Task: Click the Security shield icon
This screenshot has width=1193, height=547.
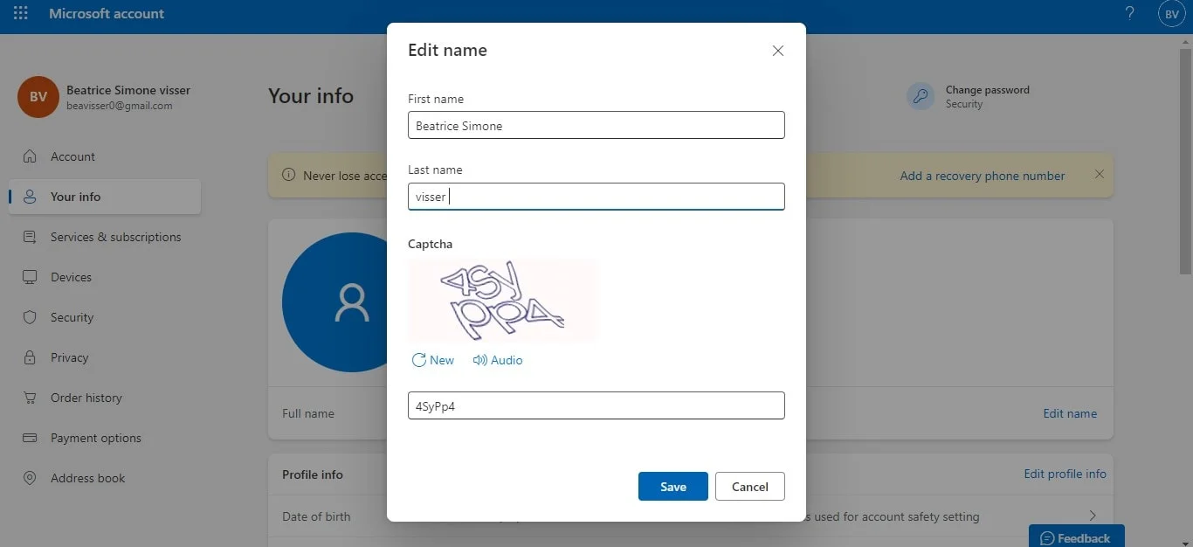Action: 30,317
